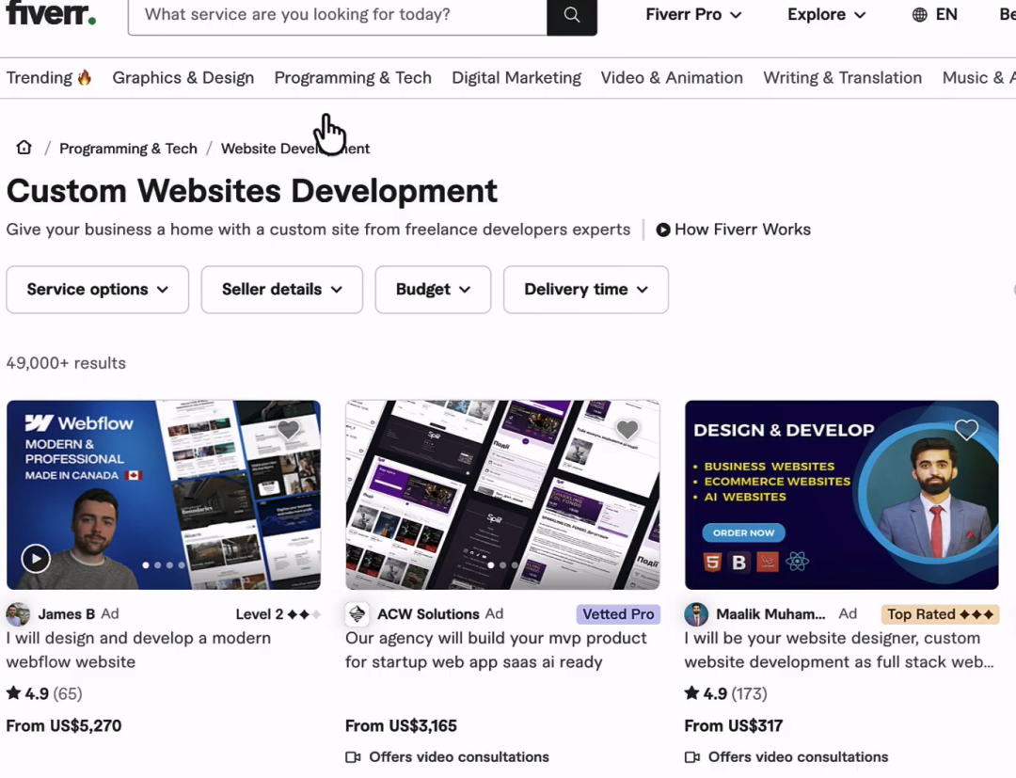Open the Service options filter dropdown
The width and height of the screenshot is (1016, 778).
(x=97, y=290)
